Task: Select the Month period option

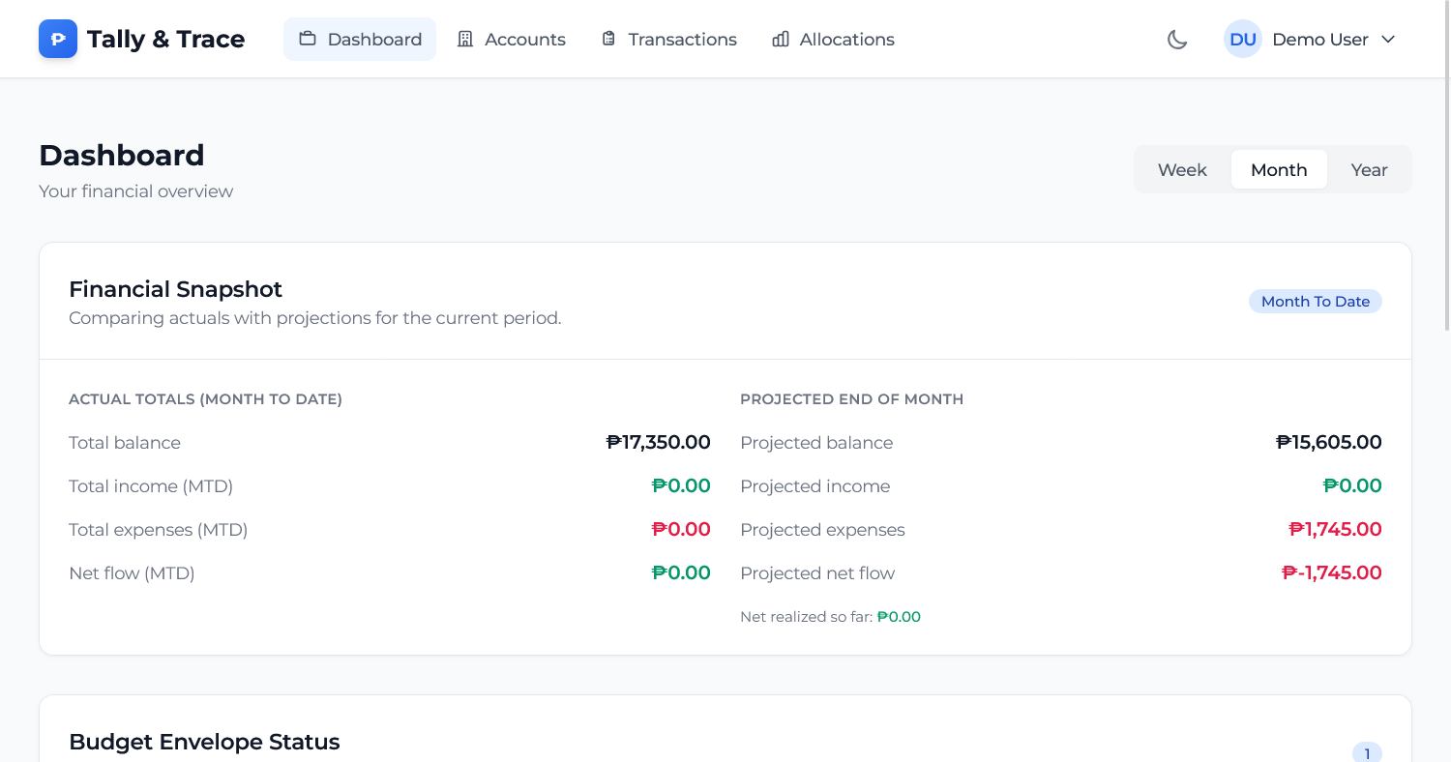Action: [x=1278, y=170]
